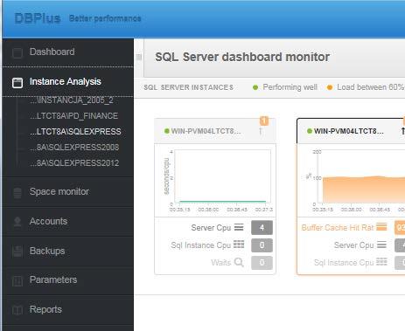Image resolution: width=405 pixels, height=331 pixels.
Task: Click the Waits magnifier icon
Action: pos(239,262)
